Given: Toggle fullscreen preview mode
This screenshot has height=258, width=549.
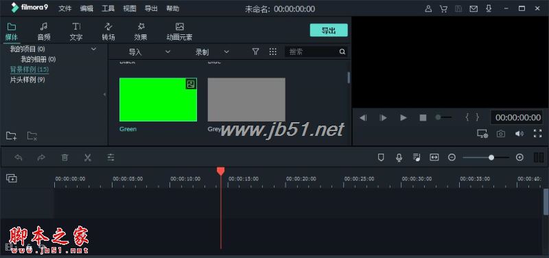Looking at the screenshot, I should pyautogui.click(x=537, y=133).
